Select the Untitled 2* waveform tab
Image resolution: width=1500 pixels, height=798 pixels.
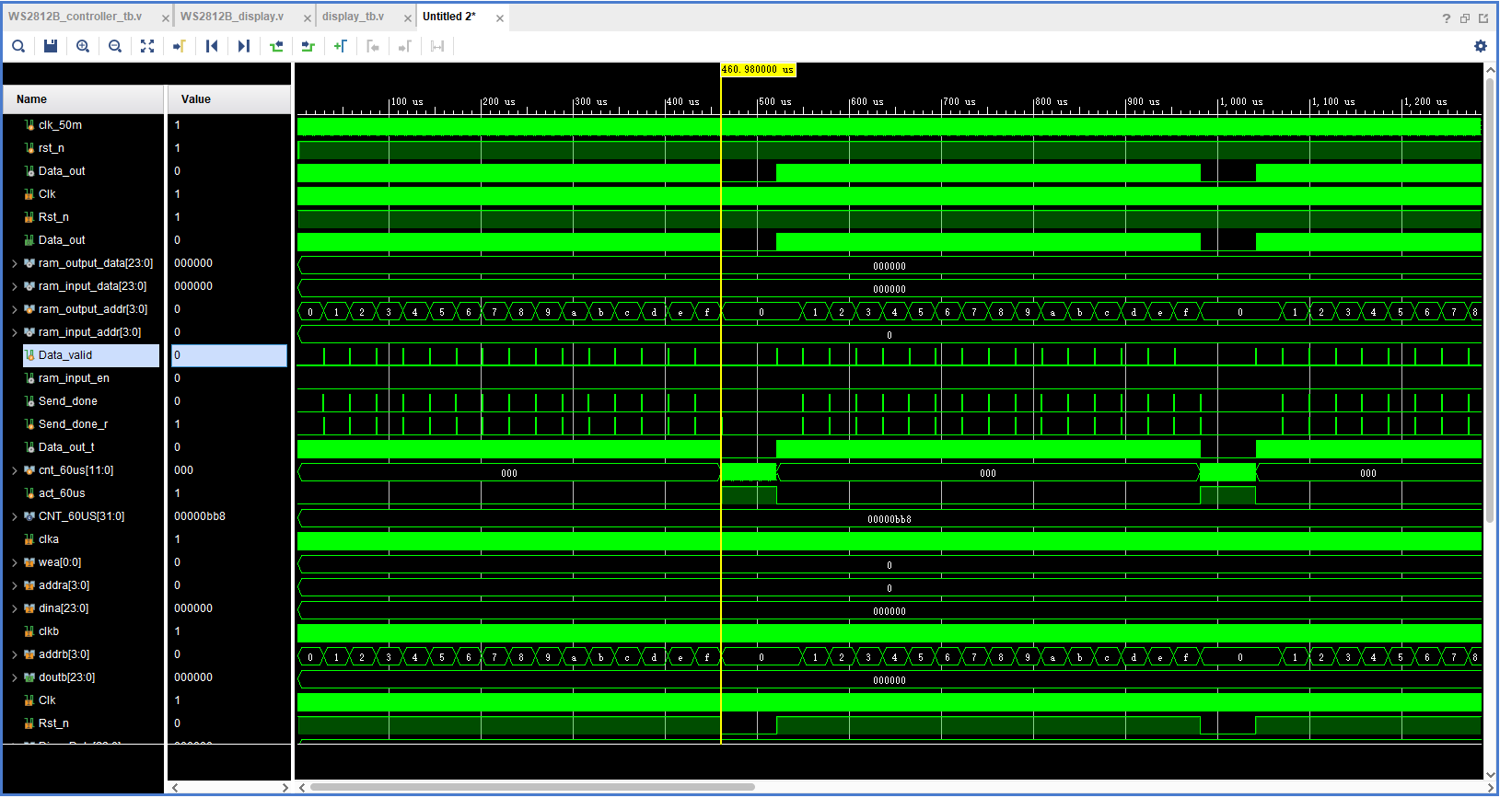pyautogui.click(x=449, y=17)
